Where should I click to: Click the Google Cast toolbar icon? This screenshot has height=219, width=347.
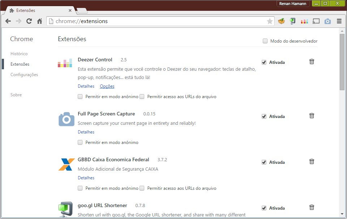coord(316,21)
